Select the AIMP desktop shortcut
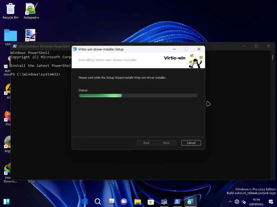 click(x=7, y=91)
